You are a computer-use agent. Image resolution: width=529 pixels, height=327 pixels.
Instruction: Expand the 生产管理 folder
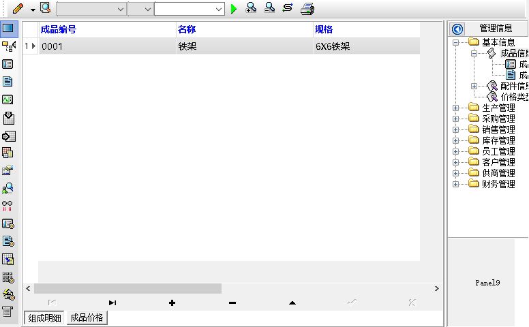[x=456, y=108]
